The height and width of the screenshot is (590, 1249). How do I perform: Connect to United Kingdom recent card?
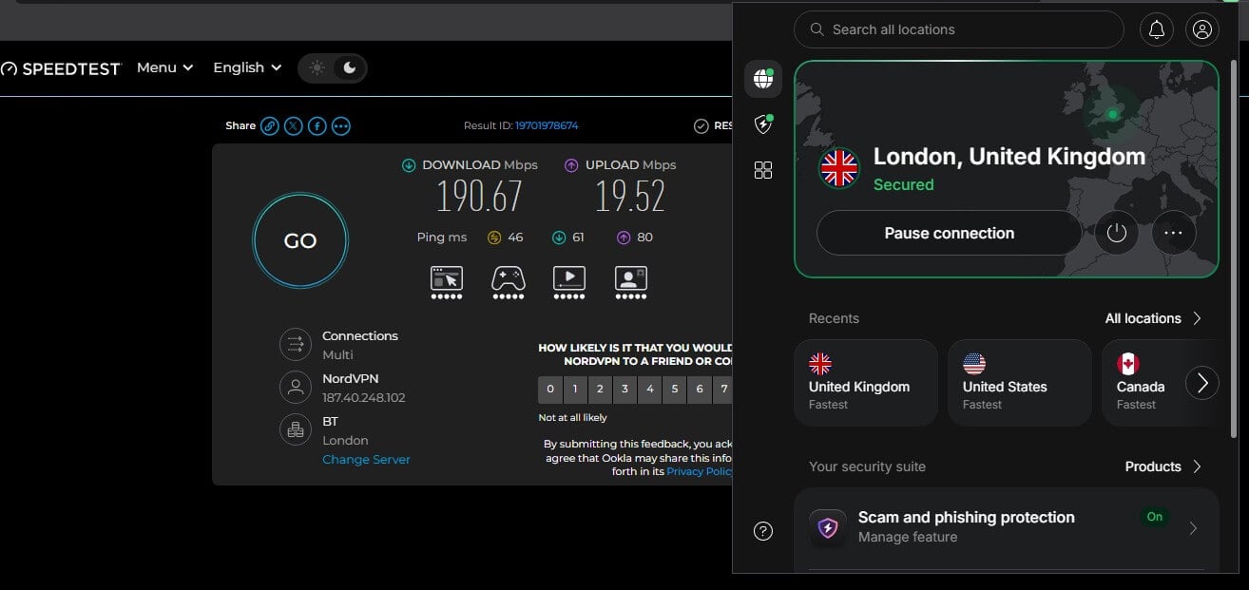pyautogui.click(x=866, y=382)
